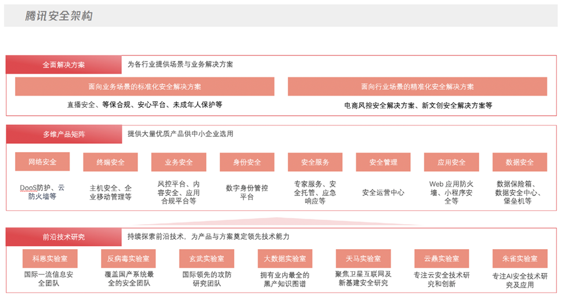This screenshot has height=299, width=561.
Task: Select the 数据安全 product box
Action: tap(519, 162)
